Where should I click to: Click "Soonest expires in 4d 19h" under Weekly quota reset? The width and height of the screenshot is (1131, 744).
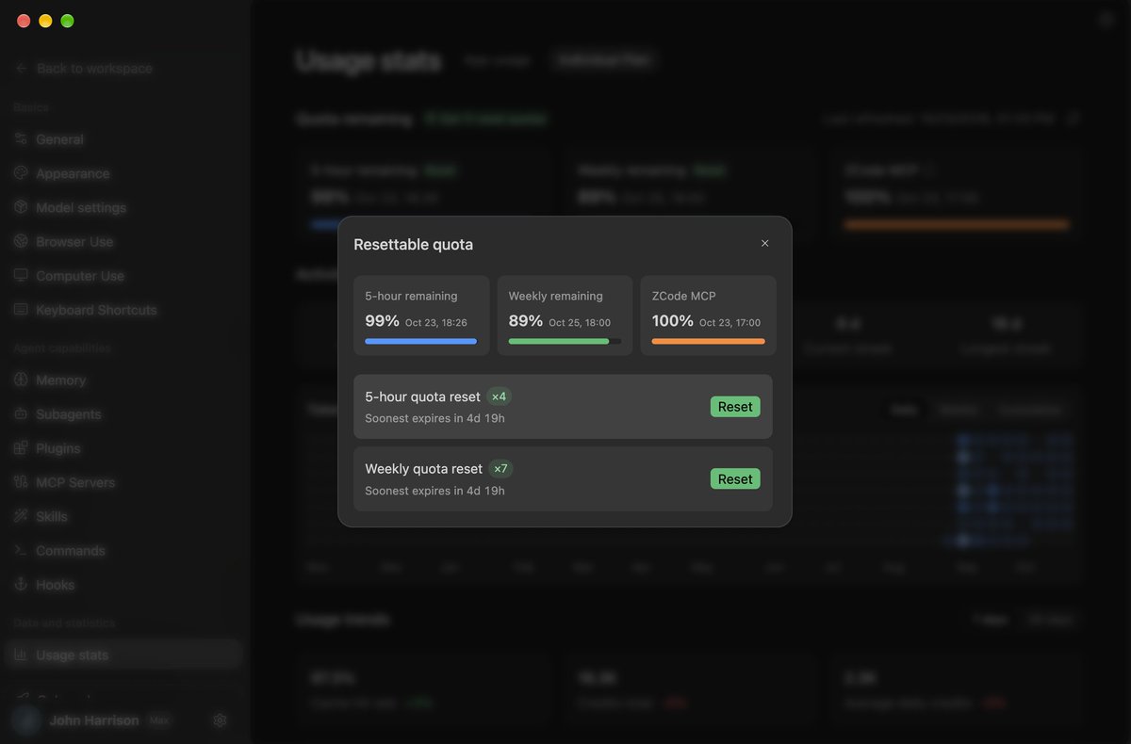point(434,491)
